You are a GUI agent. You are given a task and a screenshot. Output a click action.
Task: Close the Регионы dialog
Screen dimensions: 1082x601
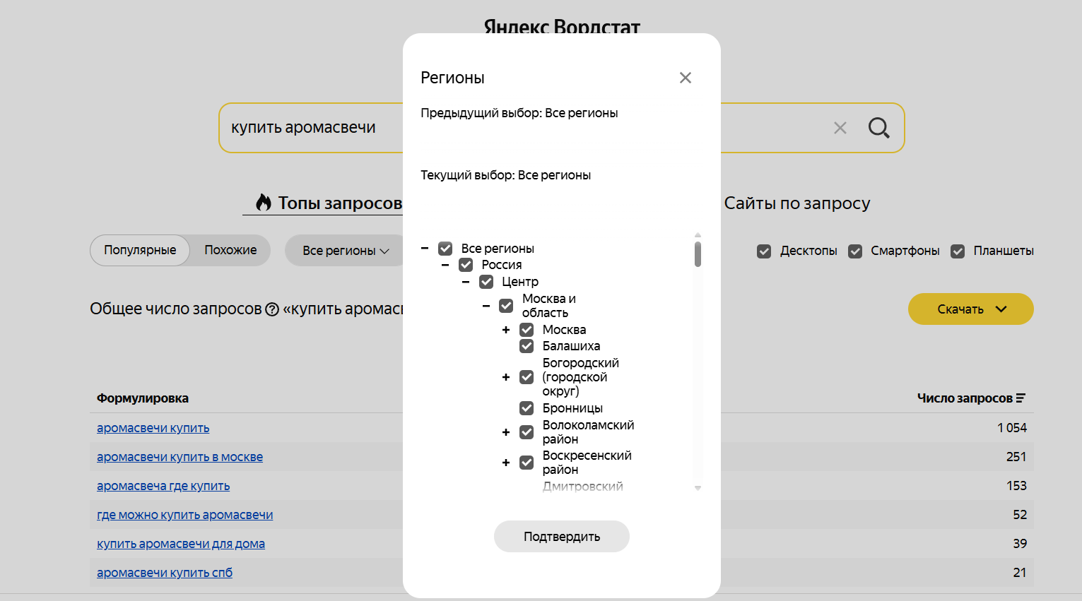(685, 78)
